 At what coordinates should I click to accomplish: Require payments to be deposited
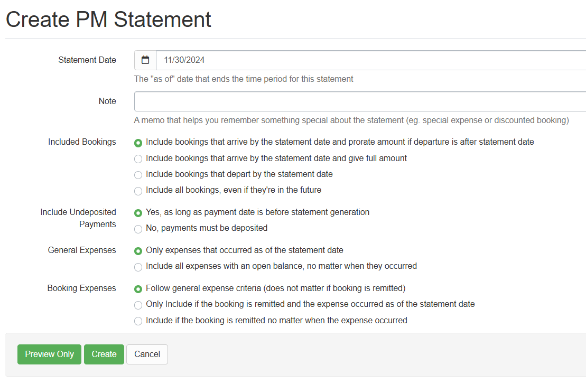138,229
